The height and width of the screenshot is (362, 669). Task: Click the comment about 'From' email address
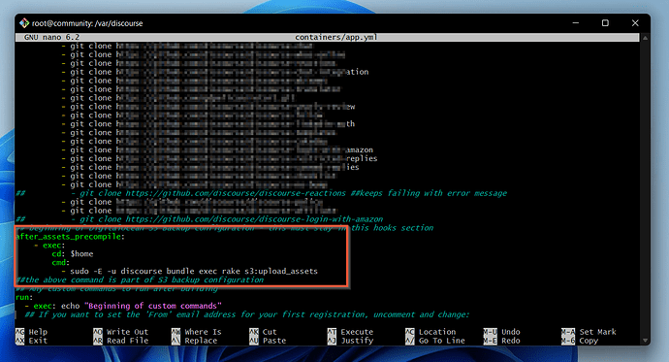tap(246, 314)
